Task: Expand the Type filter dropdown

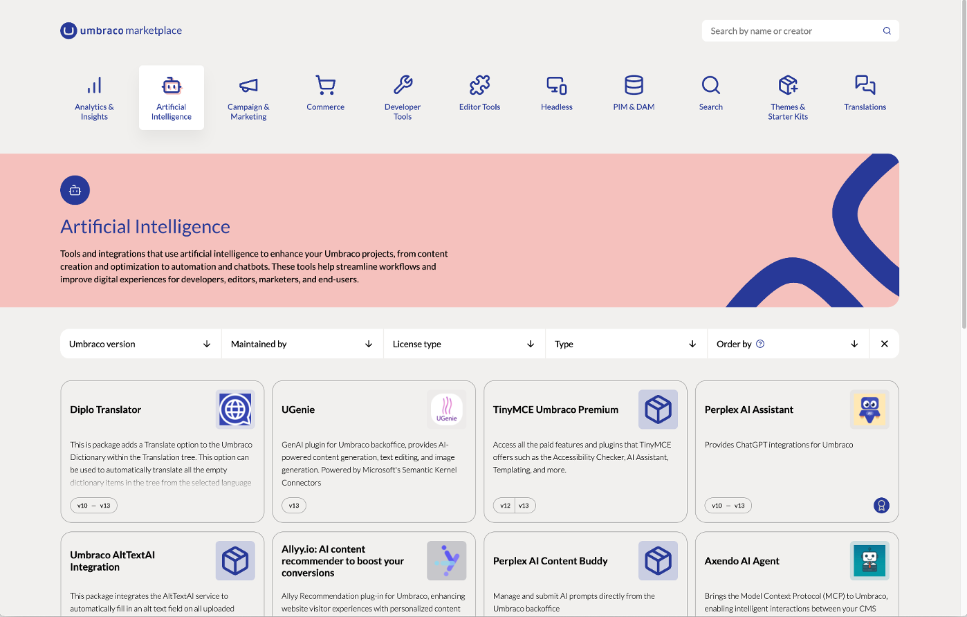Action: click(626, 344)
